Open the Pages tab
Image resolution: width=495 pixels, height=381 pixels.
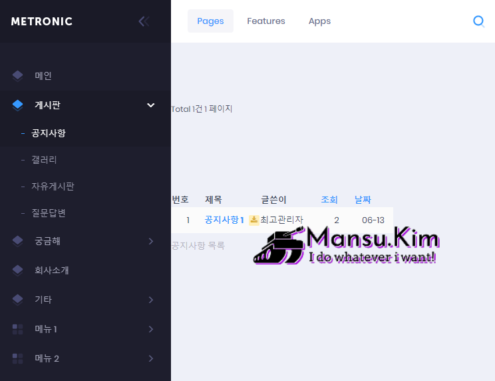(x=210, y=21)
